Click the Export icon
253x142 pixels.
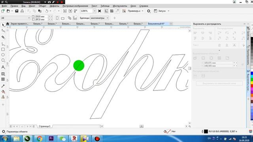70,11
